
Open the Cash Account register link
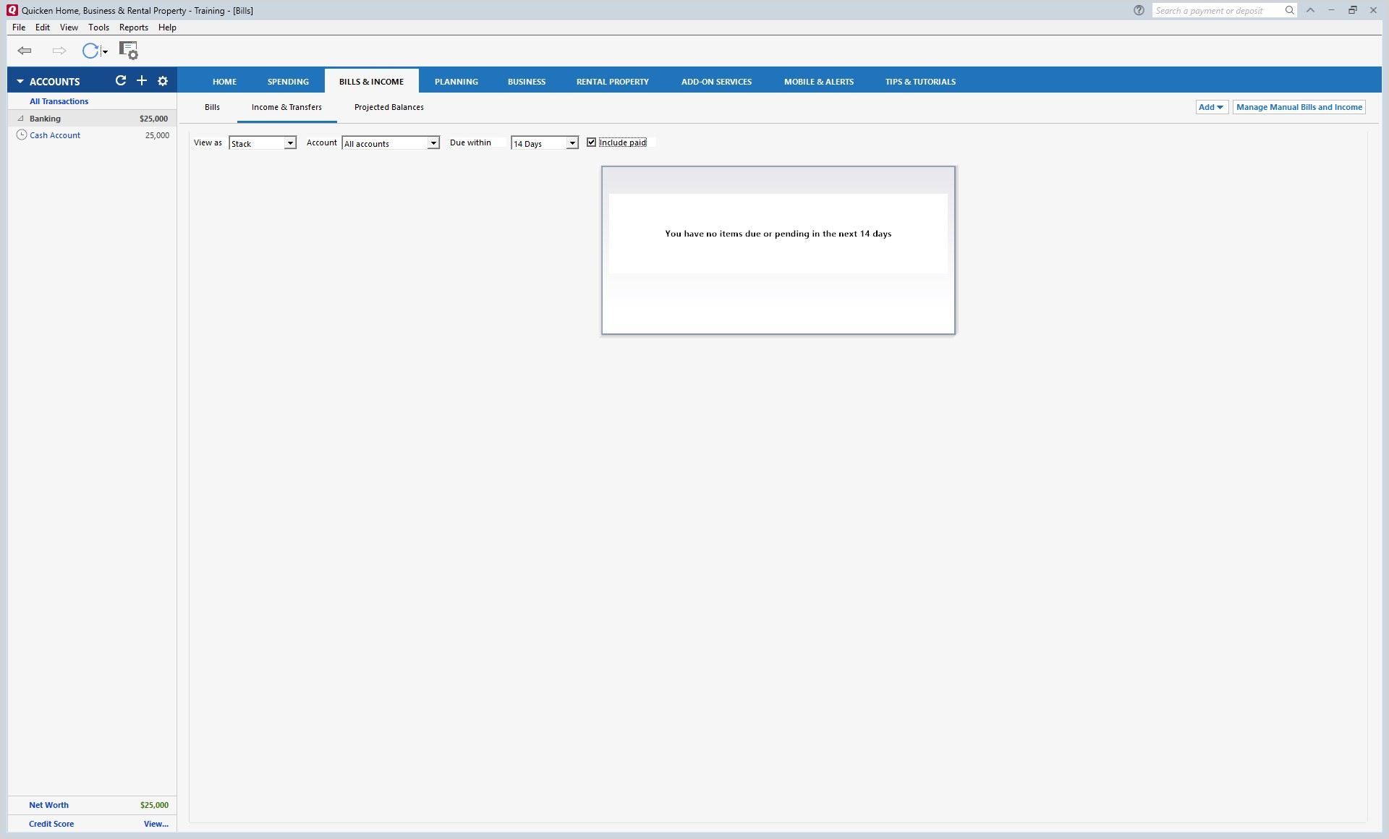coord(55,135)
